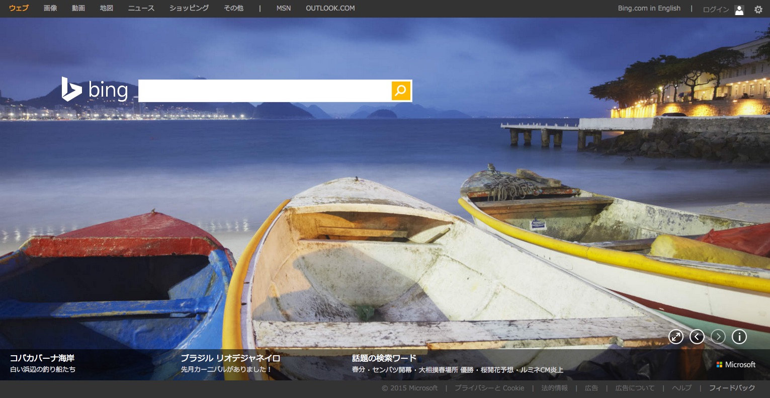Open the その他 (More) menu
Viewport: 770px width, 398px height.
(x=233, y=9)
